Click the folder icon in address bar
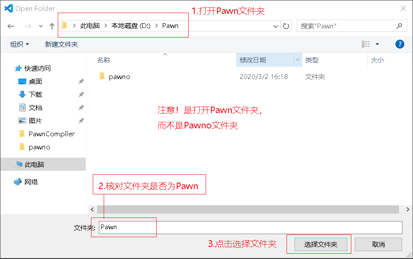 click(65, 25)
